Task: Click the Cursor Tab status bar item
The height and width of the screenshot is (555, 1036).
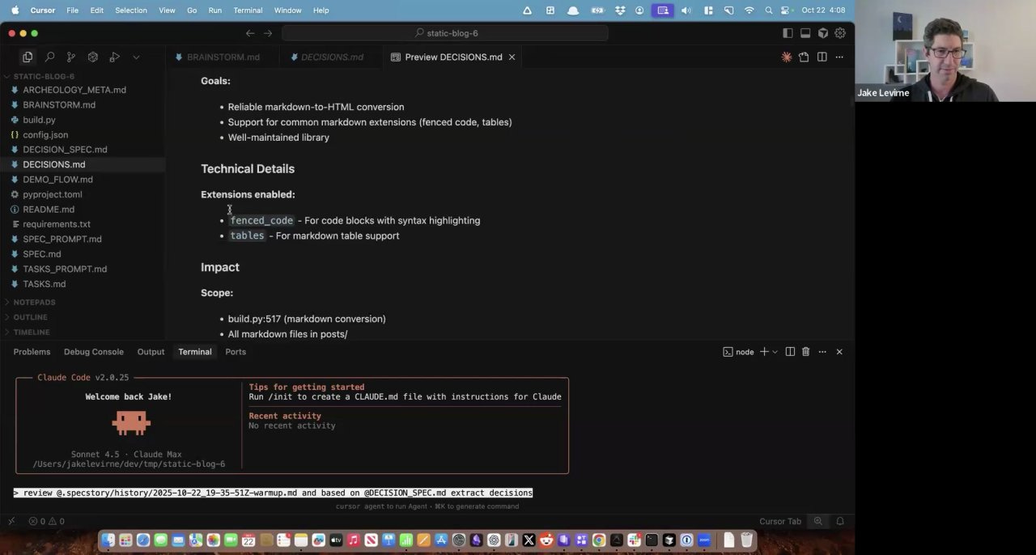Action: [x=780, y=522]
